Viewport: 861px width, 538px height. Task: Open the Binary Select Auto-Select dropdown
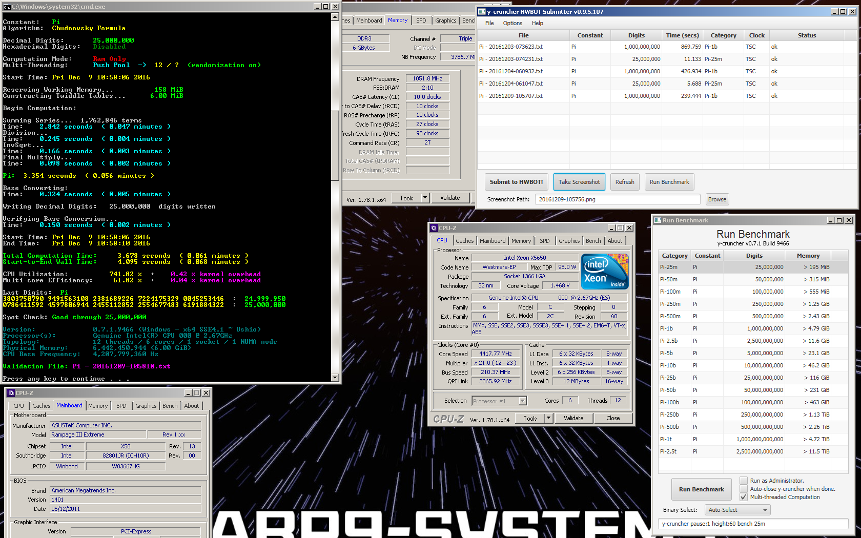tap(737, 510)
